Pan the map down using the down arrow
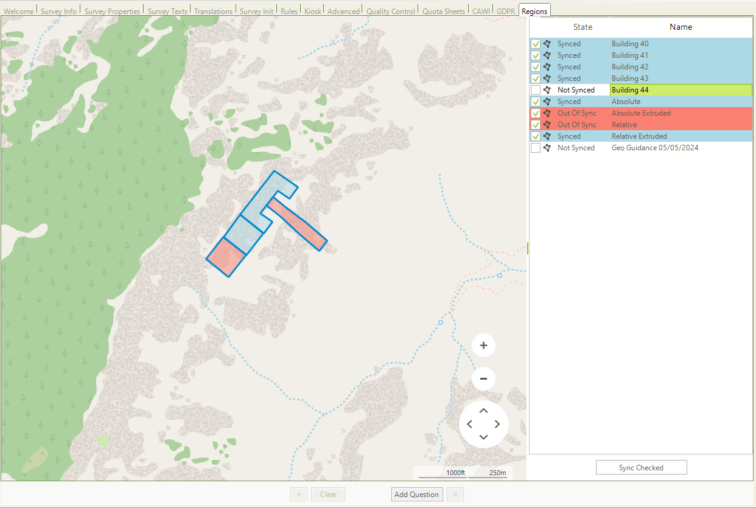The width and height of the screenshot is (756, 508). pos(483,438)
